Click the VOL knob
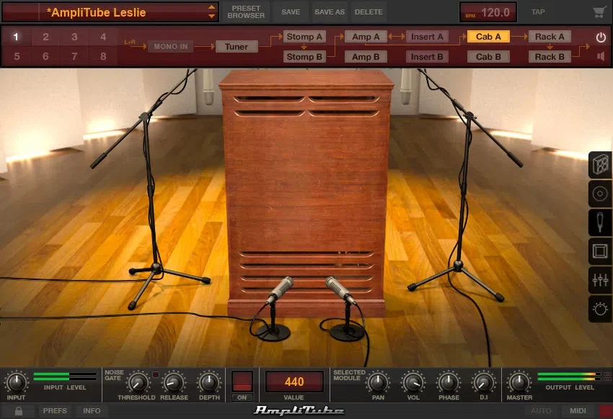This screenshot has width=613, height=419. [413, 382]
